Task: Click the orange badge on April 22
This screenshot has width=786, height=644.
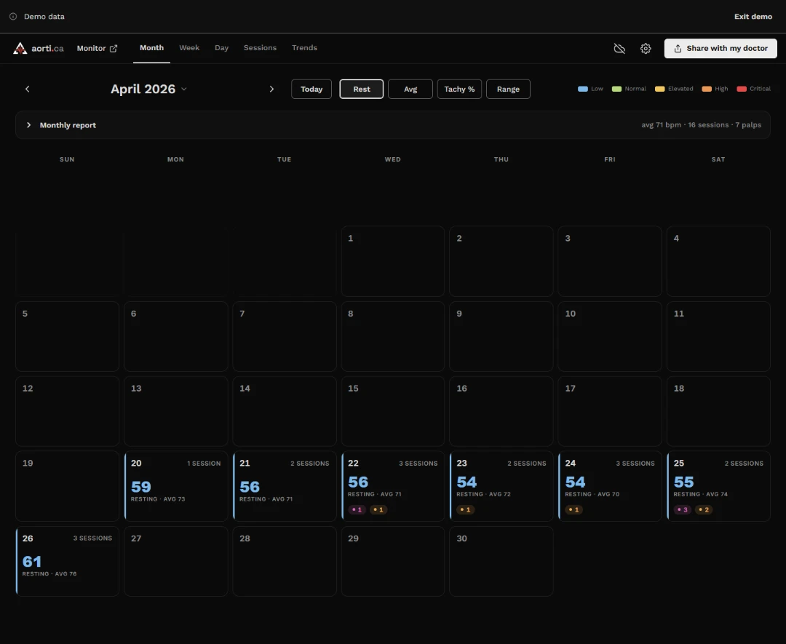Action: 378,509
